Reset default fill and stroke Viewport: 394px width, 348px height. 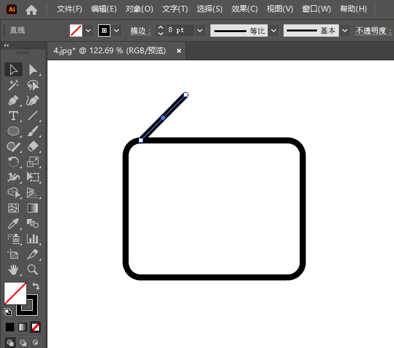[8, 312]
